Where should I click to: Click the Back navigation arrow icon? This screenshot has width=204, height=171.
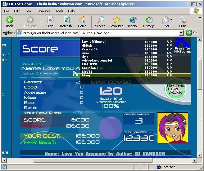click(10, 20)
